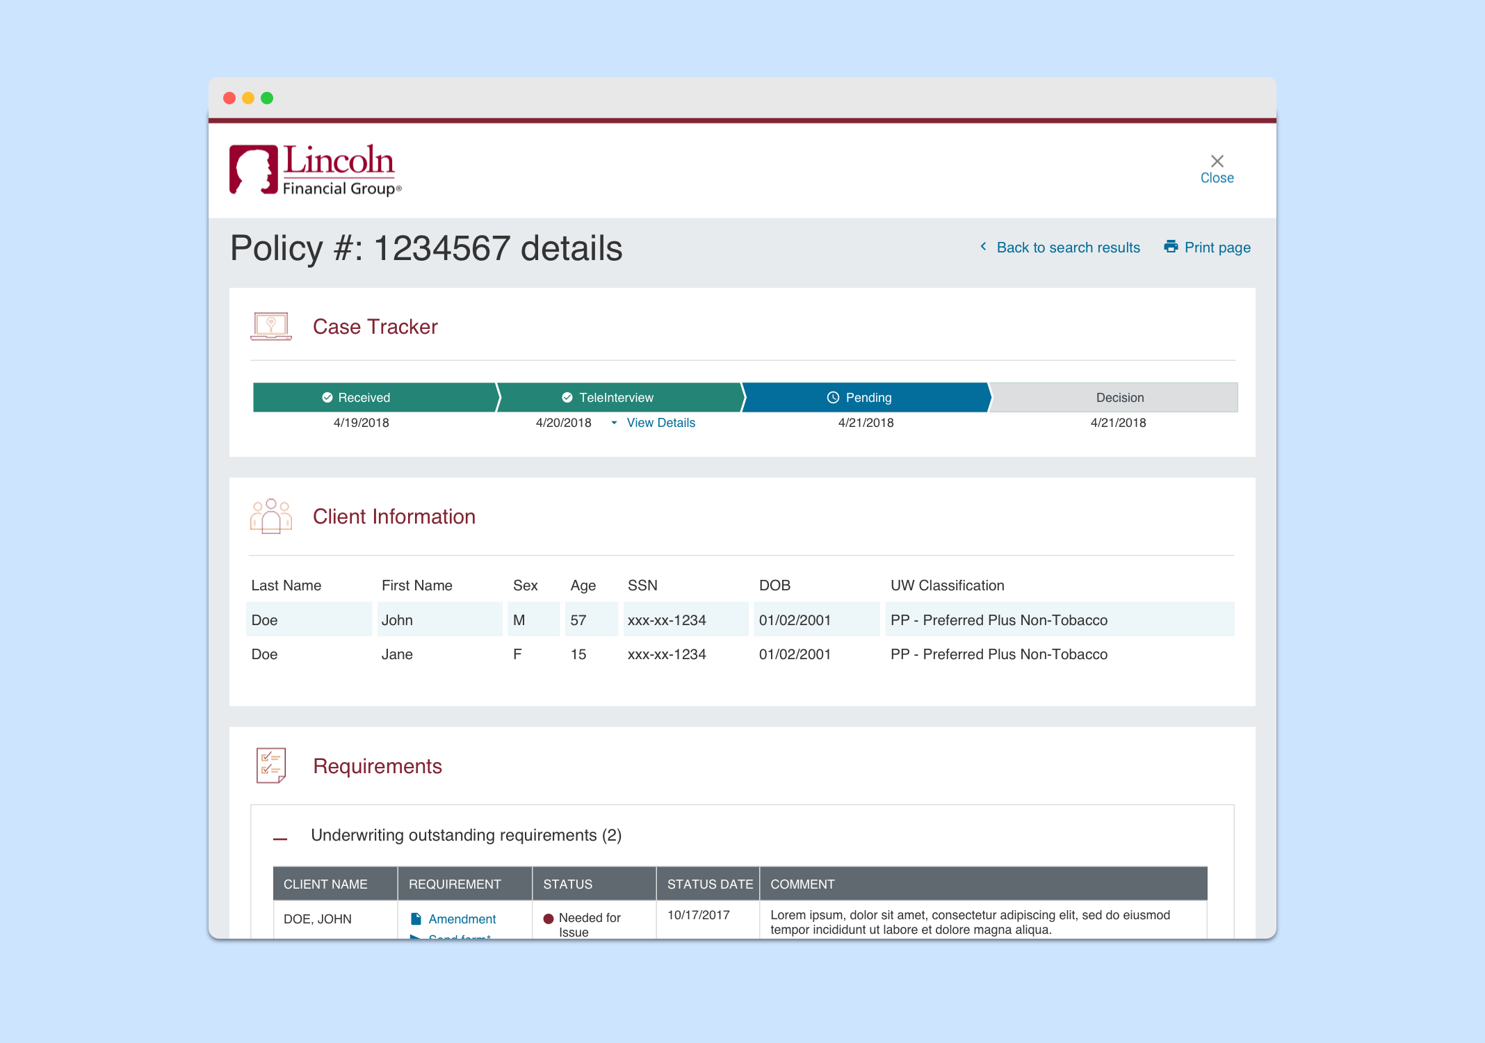Click the Requirements checklist icon
The height and width of the screenshot is (1043, 1485).
[x=270, y=766]
